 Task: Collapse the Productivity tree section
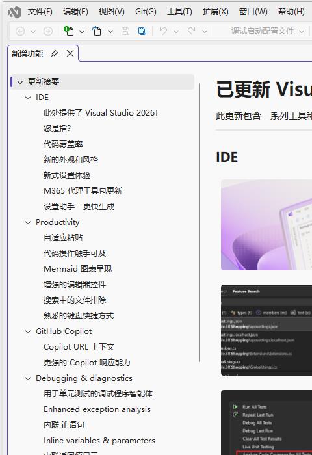(x=28, y=222)
